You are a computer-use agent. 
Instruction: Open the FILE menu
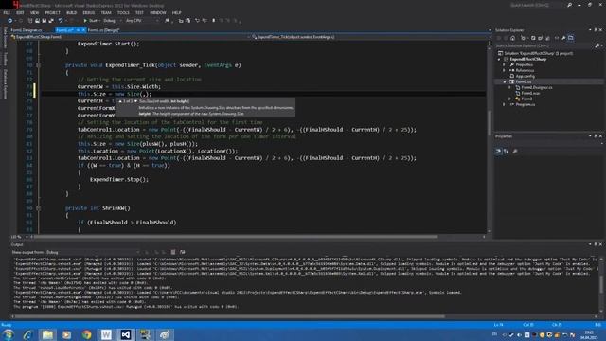pos(7,12)
